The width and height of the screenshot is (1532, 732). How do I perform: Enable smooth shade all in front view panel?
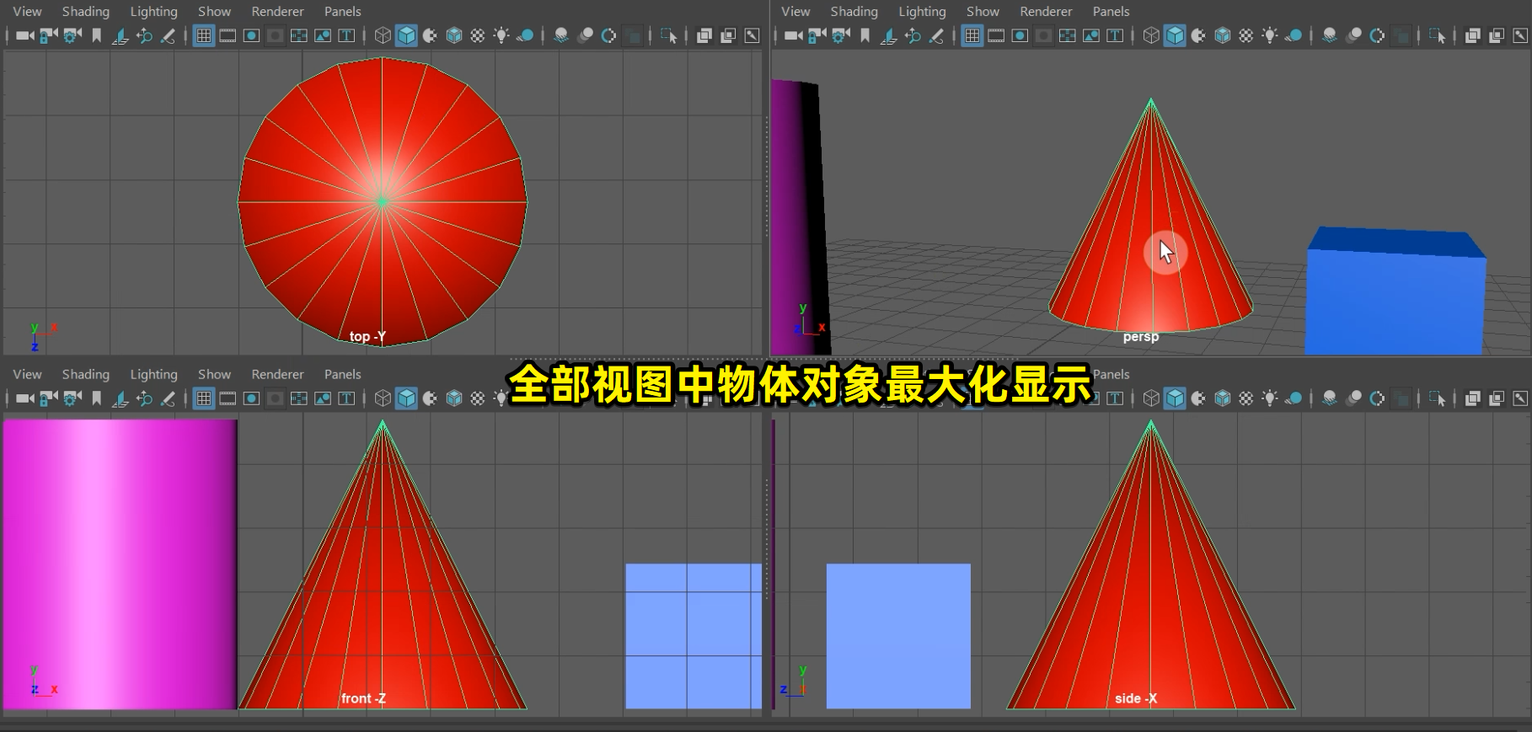[406, 398]
